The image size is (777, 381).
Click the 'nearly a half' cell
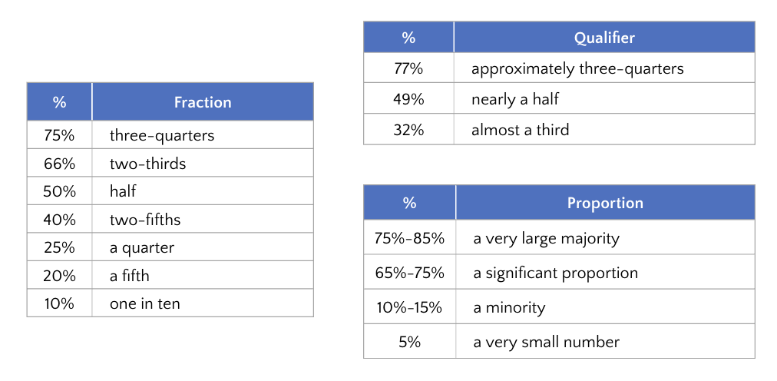tap(515, 99)
